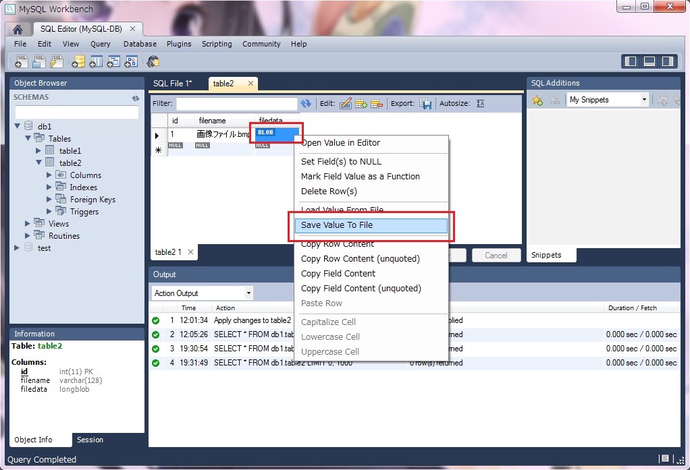The image size is (690, 470).
Task: Insert a new row using the Edit icon
Action: 361,104
